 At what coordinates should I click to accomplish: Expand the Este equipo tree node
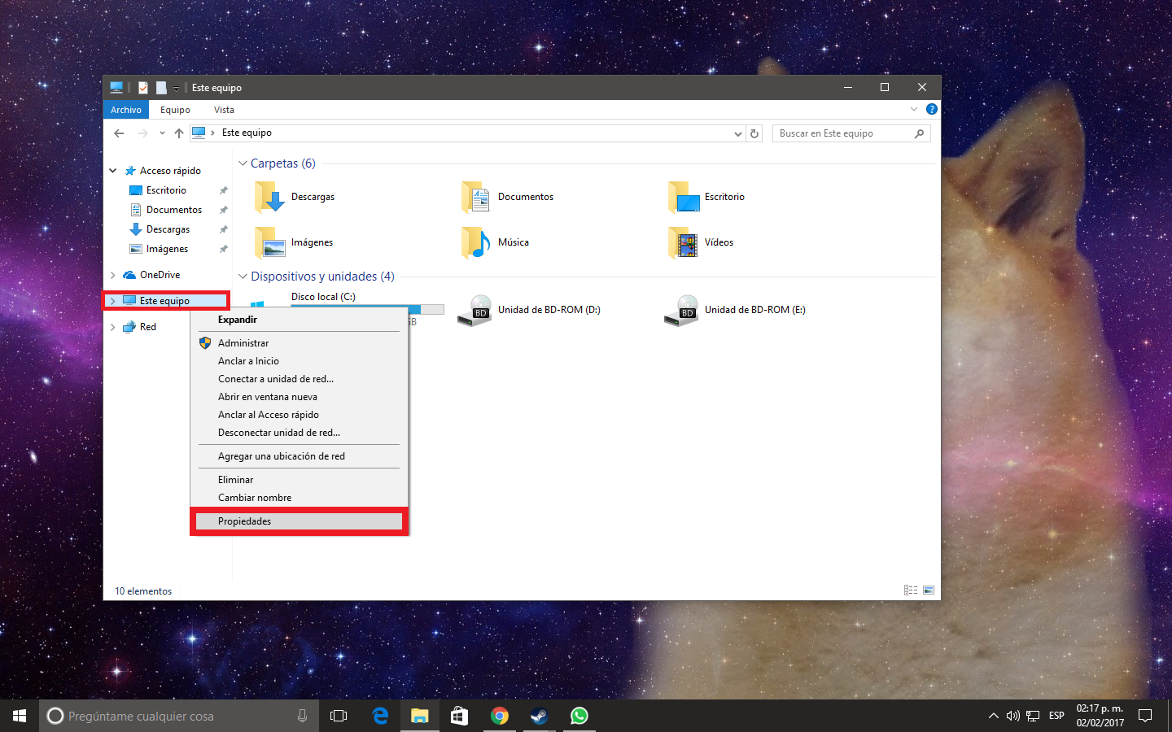pyautogui.click(x=113, y=301)
